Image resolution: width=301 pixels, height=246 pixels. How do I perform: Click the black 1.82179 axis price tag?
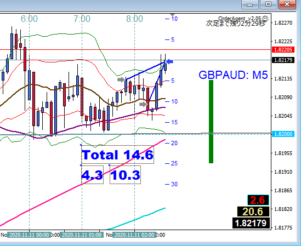pos(283,60)
